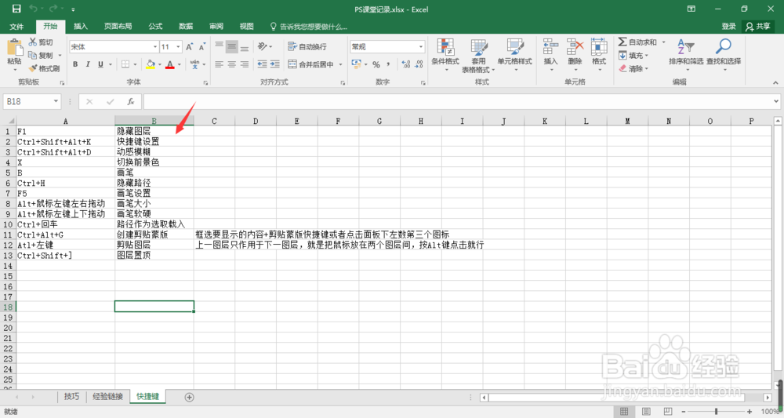The width and height of the screenshot is (784, 418).
Task: Click the Borders icon
Action: pyautogui.click(x=125, y=64)
